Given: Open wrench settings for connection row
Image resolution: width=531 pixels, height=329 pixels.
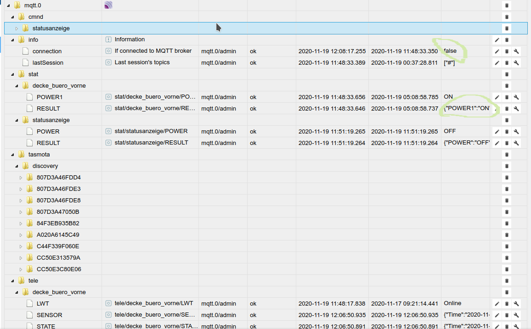Looking at the screenshot, I should [516, 51].
